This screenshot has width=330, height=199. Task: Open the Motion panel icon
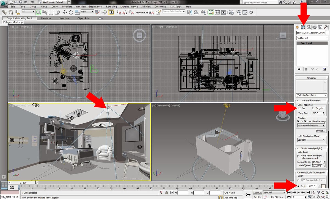[314, 27]
